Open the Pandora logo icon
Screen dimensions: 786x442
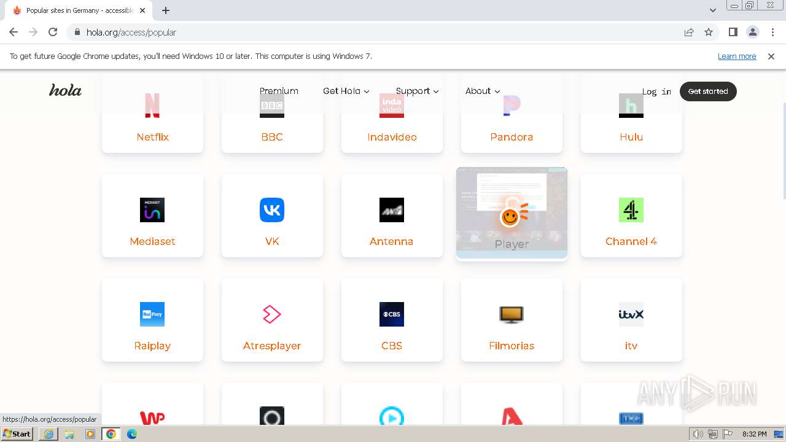click(512, 106)
